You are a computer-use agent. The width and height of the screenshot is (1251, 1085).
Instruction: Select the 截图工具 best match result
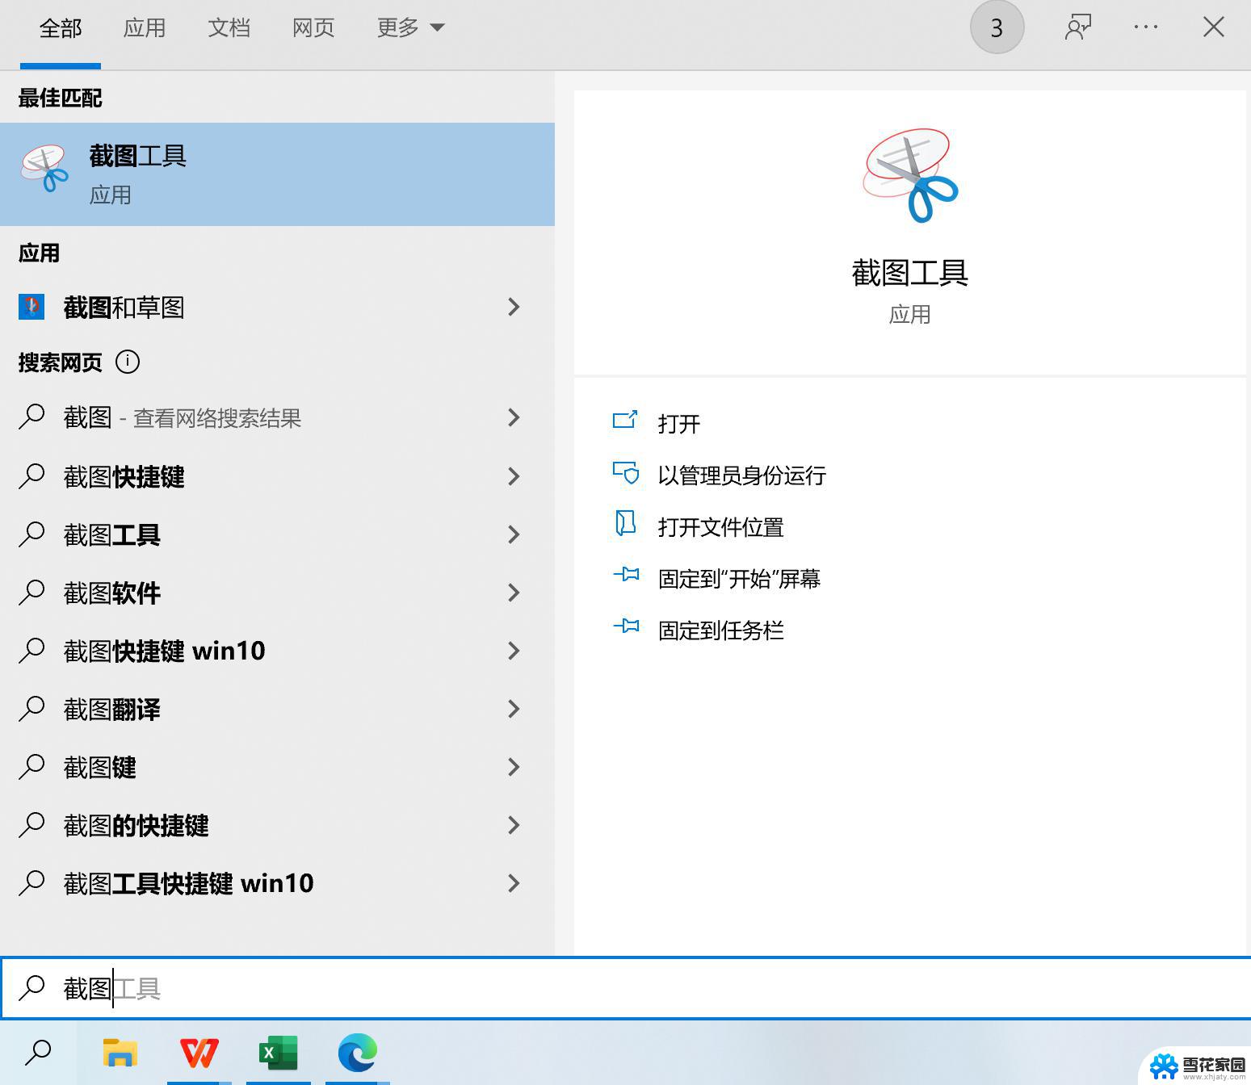277,174
